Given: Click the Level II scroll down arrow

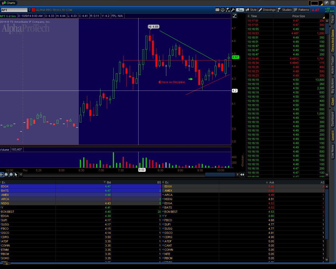Looking at the screenshot, I should [327, 260].
